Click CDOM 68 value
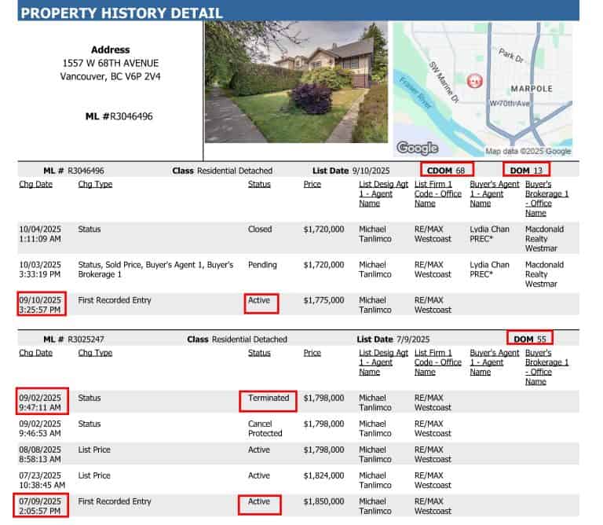603x525 pixels. (x=446, y=171)
